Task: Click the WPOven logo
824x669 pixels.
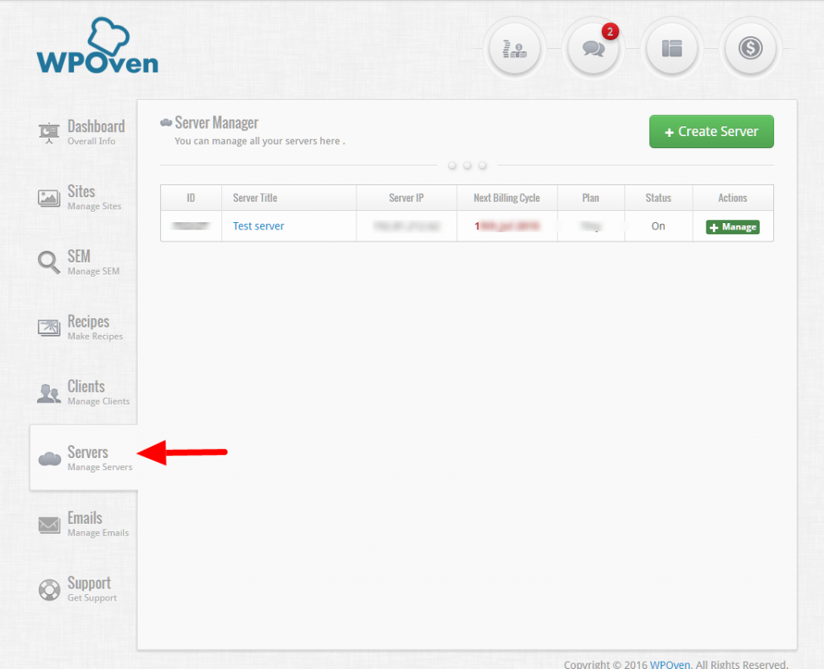Action: 97,46
